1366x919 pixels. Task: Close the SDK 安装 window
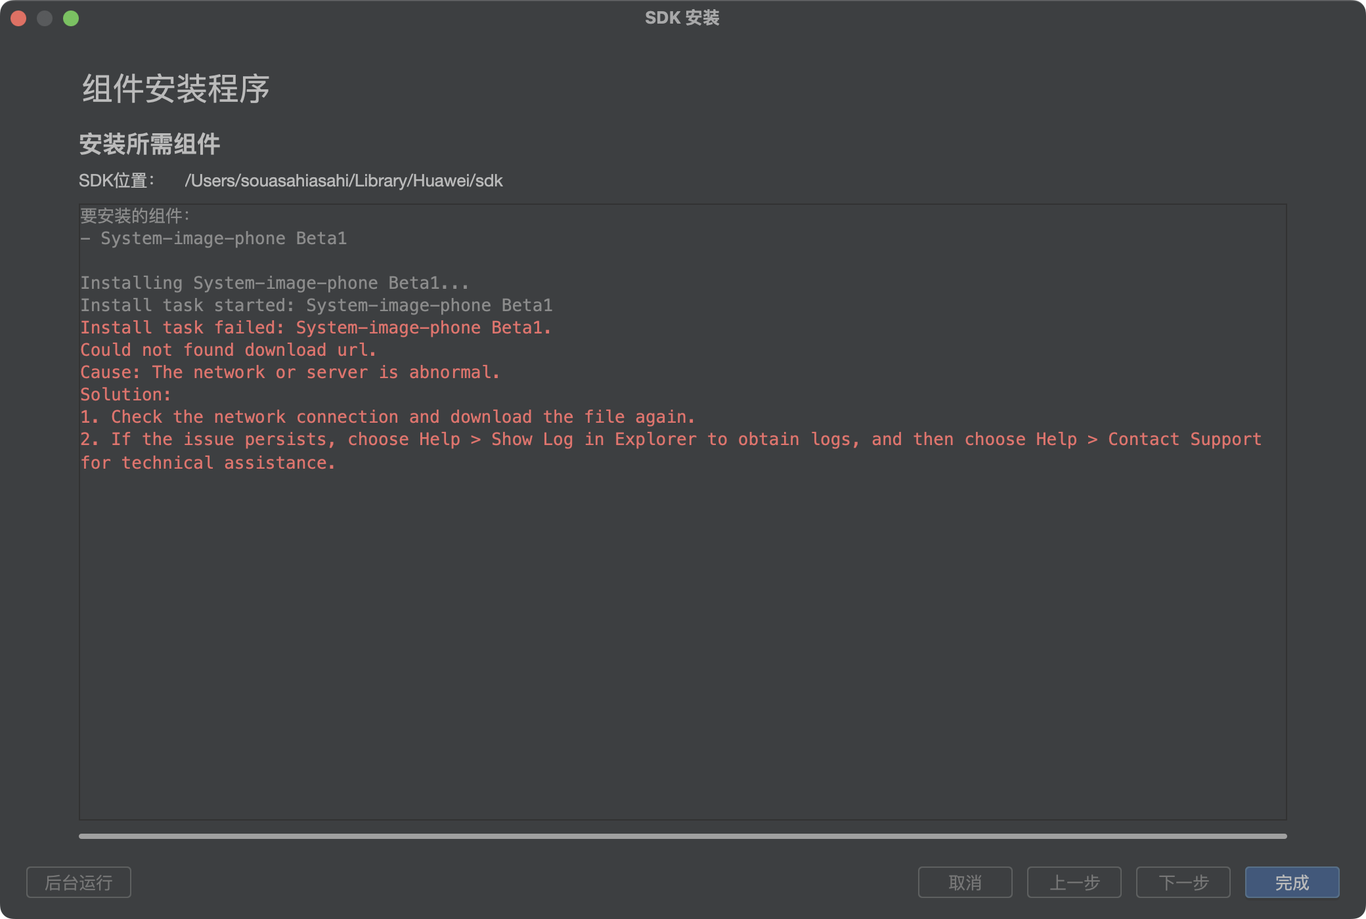pyautogui.click(x=18, y=18)
